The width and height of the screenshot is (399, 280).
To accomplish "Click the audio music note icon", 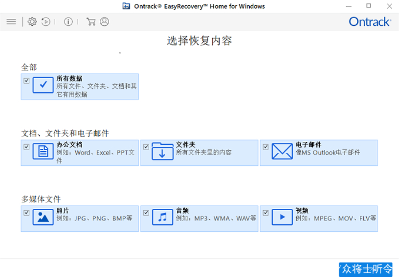I will pyautogui.click(x=162, y=217).
